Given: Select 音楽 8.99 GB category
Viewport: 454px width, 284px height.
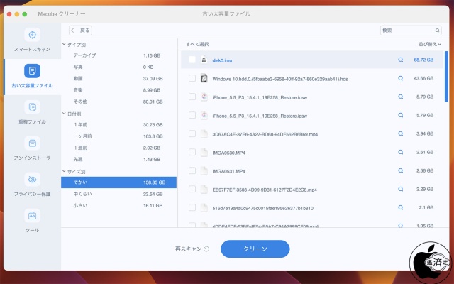Looking at the screenshot, I should [118, 90].
